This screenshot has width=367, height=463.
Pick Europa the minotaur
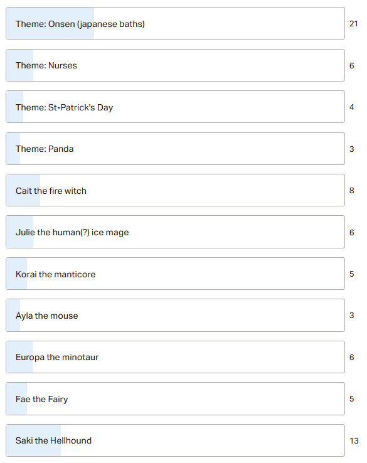click(176, 358)
